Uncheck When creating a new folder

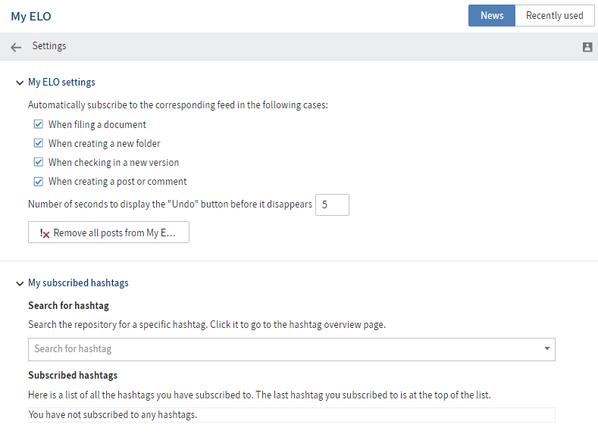39,143
